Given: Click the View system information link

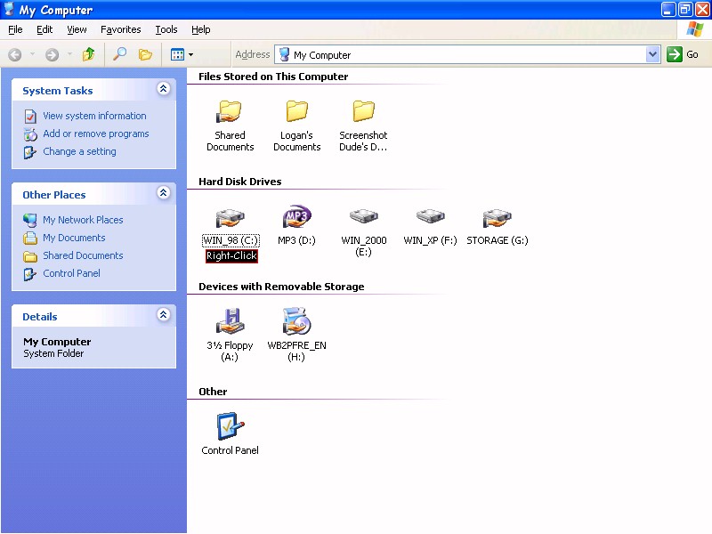Looking at the screenshot, I should pyautogui.click(x=96, y=116).
